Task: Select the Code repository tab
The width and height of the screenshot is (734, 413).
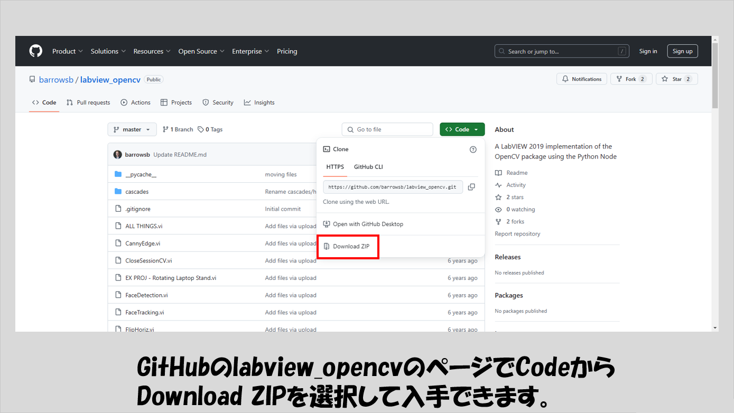Action: [x=44, y=102]
